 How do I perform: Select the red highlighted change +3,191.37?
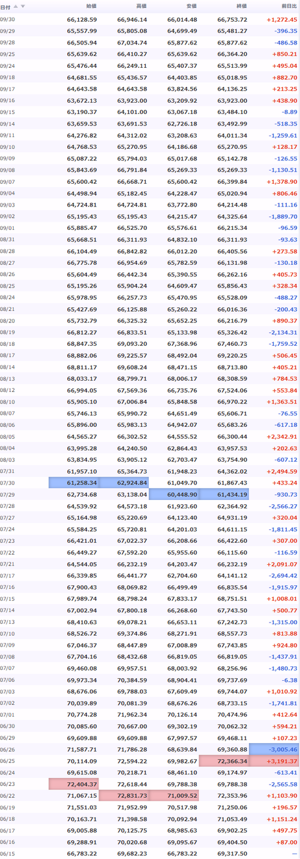click(274, 761)
